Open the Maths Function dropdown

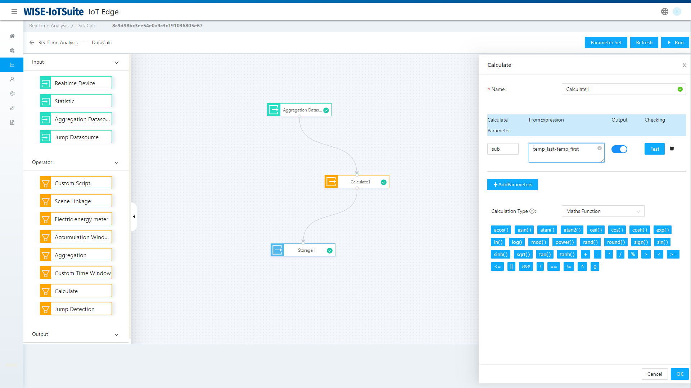[x=603, y=211]
